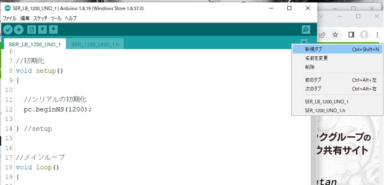Screen dimensions: 386x185
Task: Select 前のタブ menu entry
Action: click(337, 80)
